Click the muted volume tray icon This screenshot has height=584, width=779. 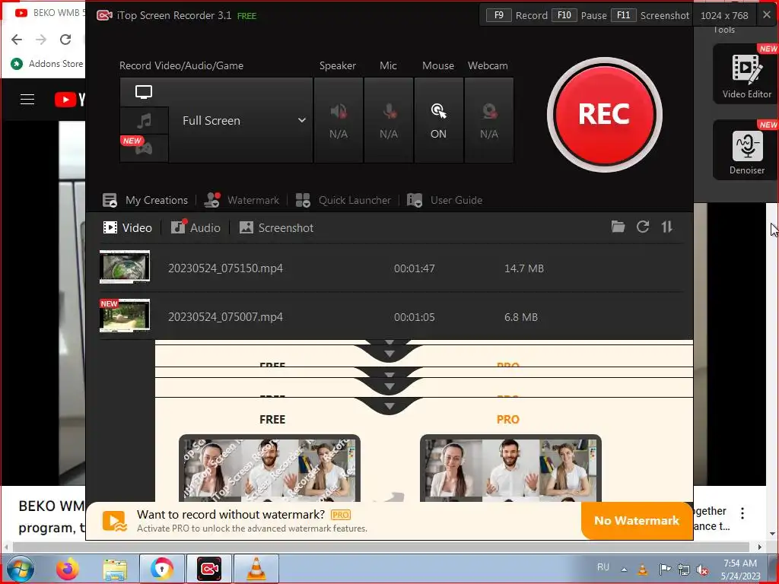pyautogui.click(x=702, y=570)
